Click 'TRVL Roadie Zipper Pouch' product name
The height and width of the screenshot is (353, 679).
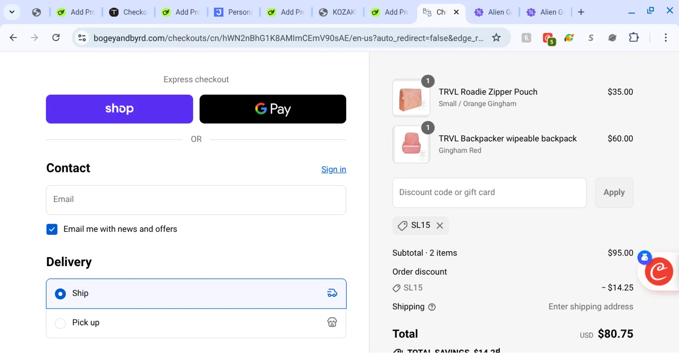(x=488, y=92)
